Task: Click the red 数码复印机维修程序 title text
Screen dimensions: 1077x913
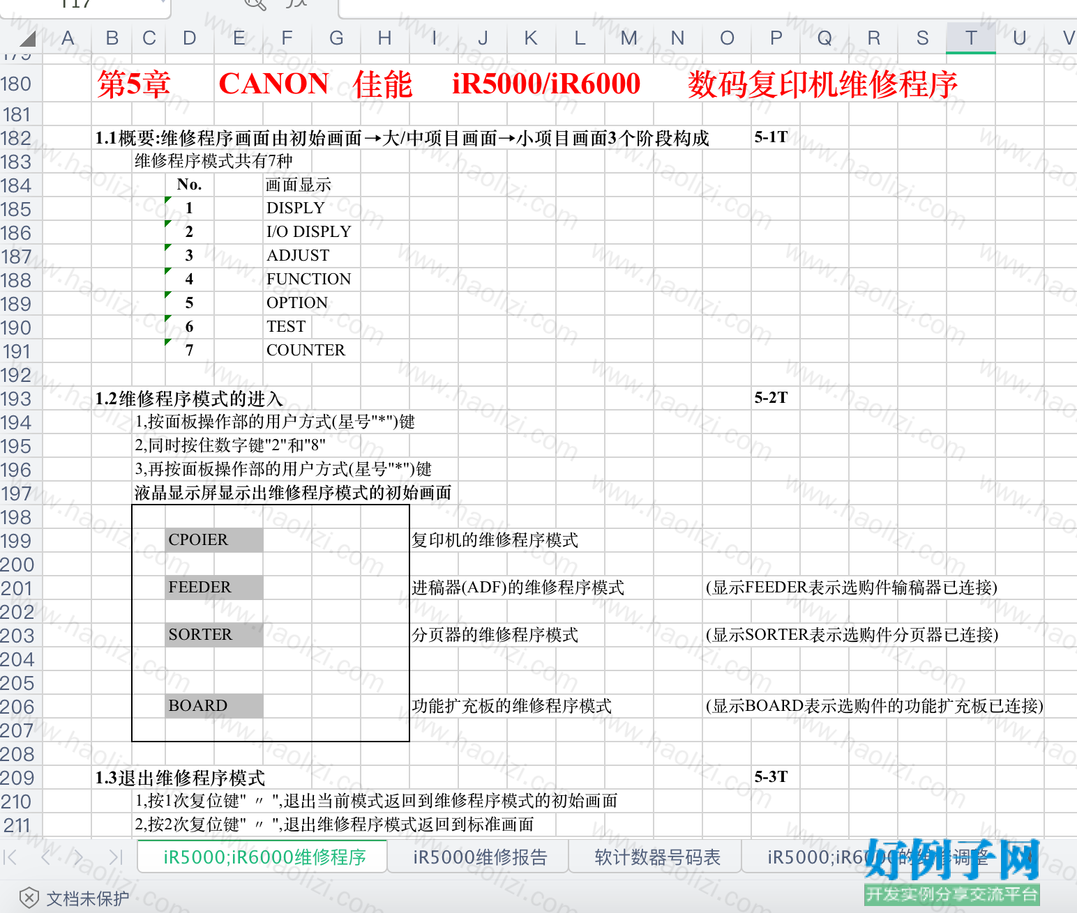Action: (x=822, y=84)
